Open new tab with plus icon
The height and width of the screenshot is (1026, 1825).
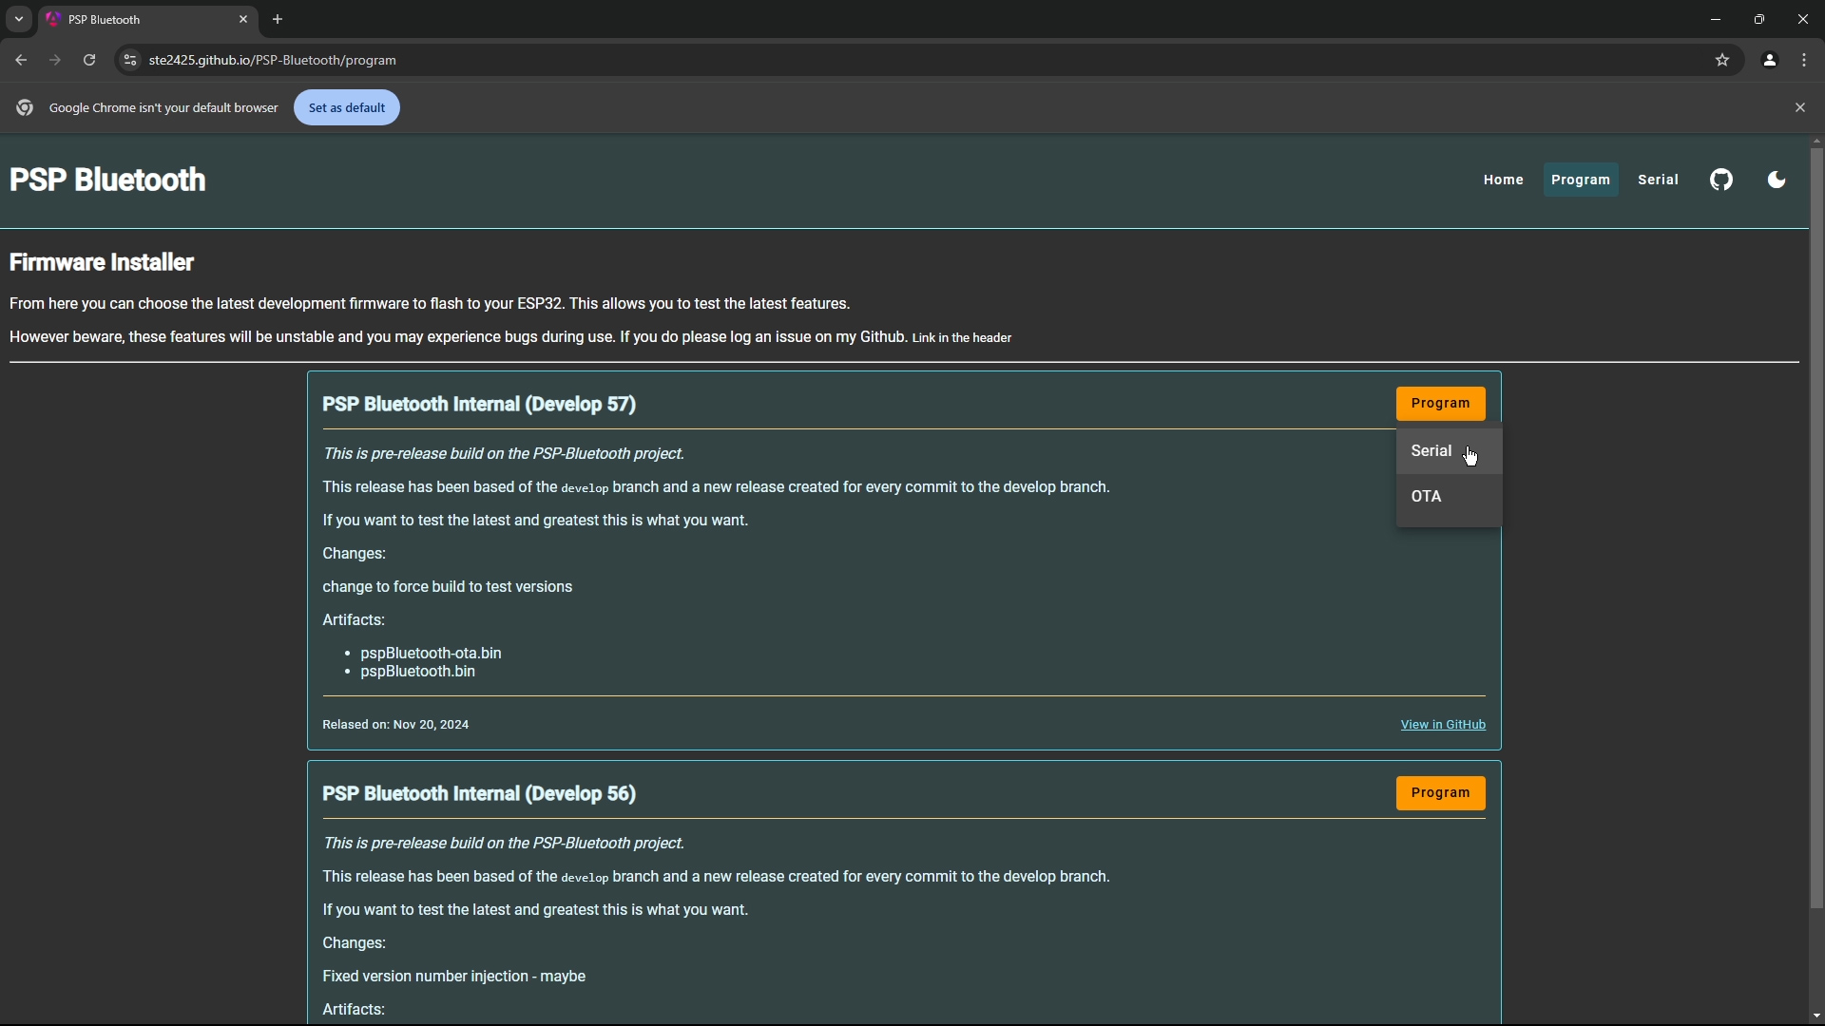point(278,19)
